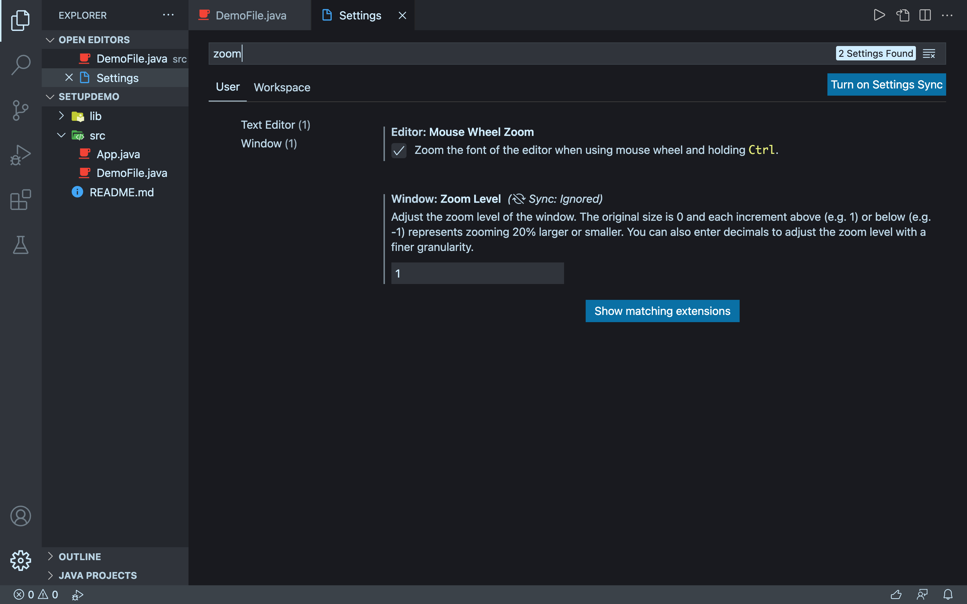Click the Settings gear icon in sidebar
Image resolution: width=967 pixels, height=604 pixels.
20,560
